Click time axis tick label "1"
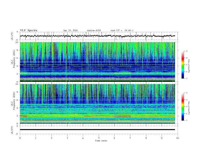The height and width of the screenshot is (155, 200). 36,138
